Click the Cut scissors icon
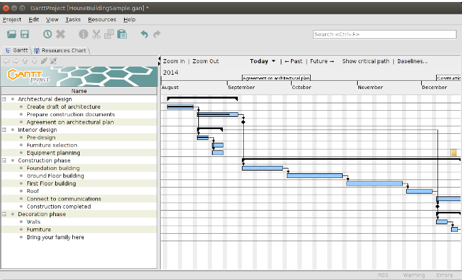The width and height of the screenshot is (462, 280). 96,34
